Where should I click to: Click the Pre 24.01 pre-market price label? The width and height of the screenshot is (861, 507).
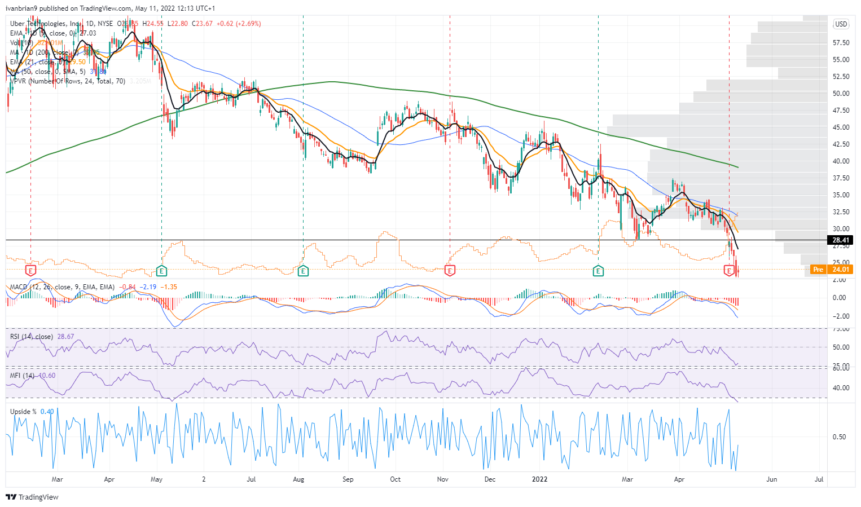831,270
